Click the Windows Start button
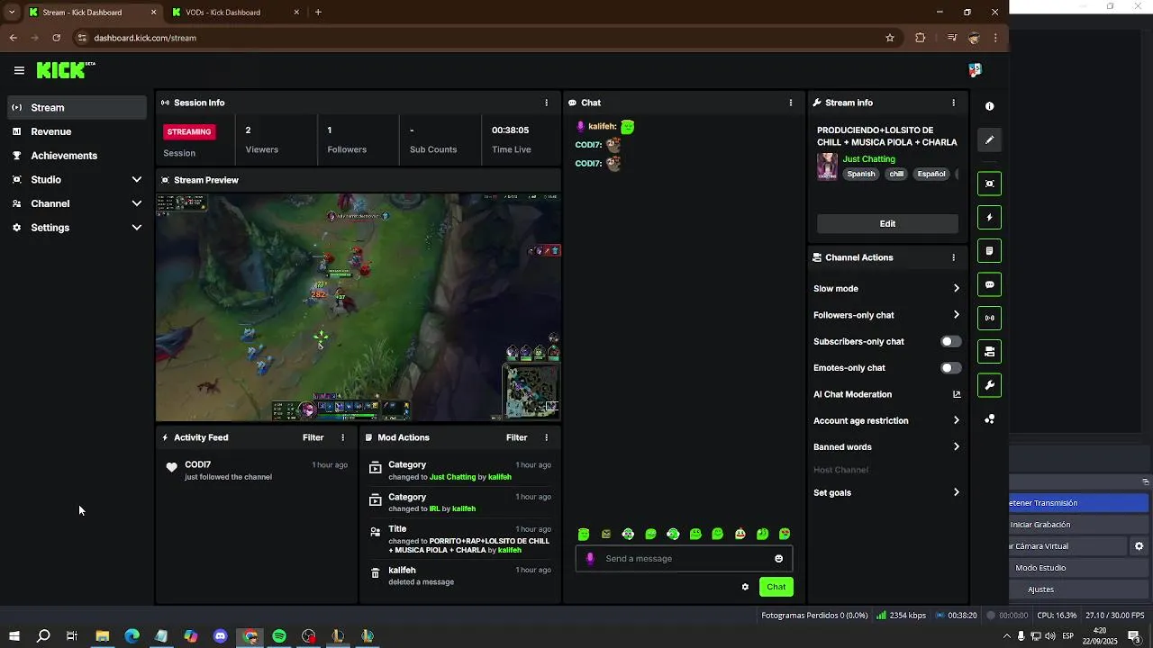 click(14, 636)
